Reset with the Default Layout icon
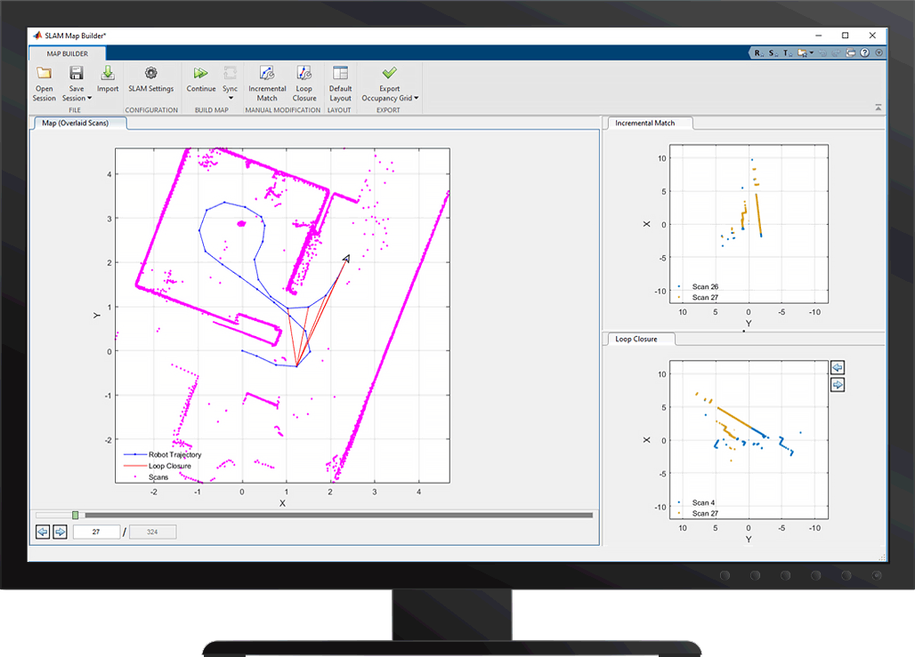915x657 pixels. click(x=340, y=74)
